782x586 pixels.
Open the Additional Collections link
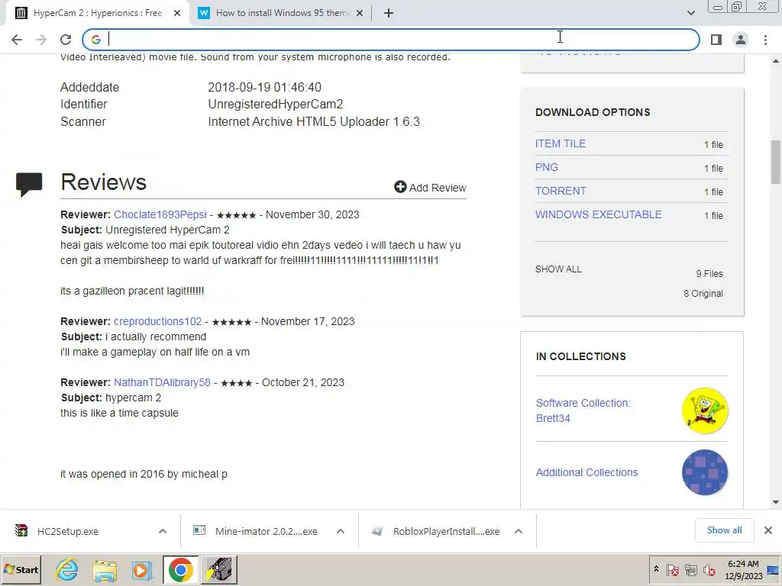coord(586,472)
